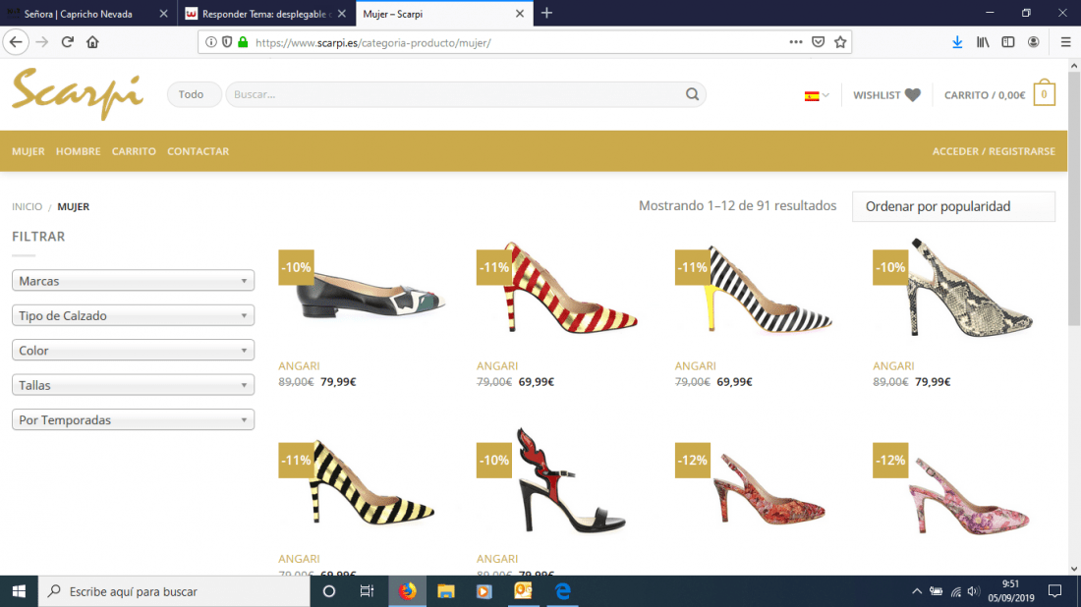
Task: Open page actions three-dots menu
Action: (796, 42)
